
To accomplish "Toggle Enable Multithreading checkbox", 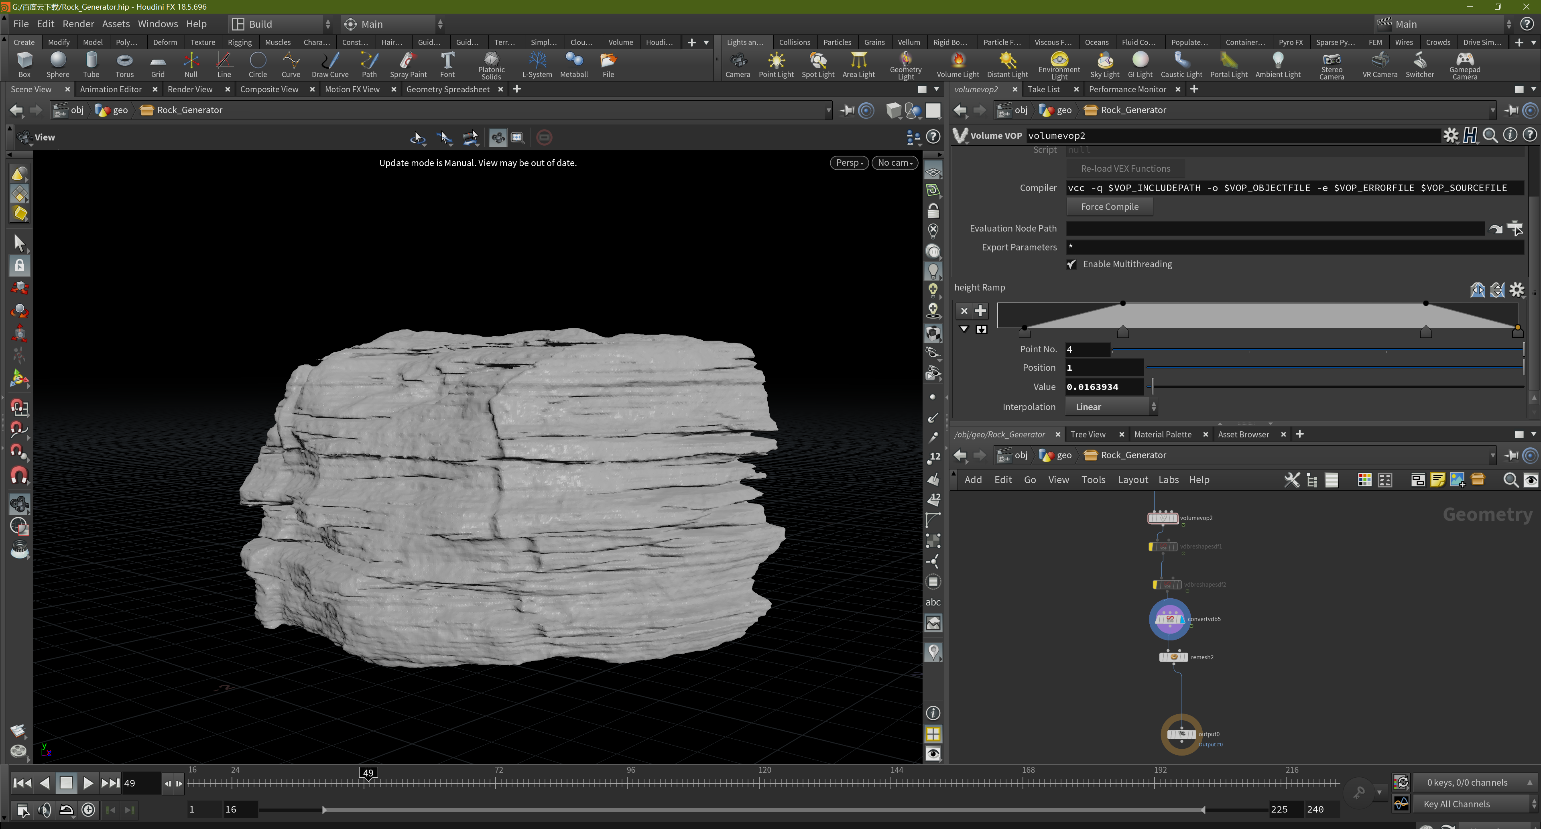I will pyautogui.click(x=1071, y=264).
